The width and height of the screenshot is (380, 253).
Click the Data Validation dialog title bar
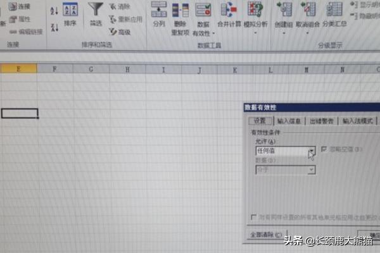312,108
